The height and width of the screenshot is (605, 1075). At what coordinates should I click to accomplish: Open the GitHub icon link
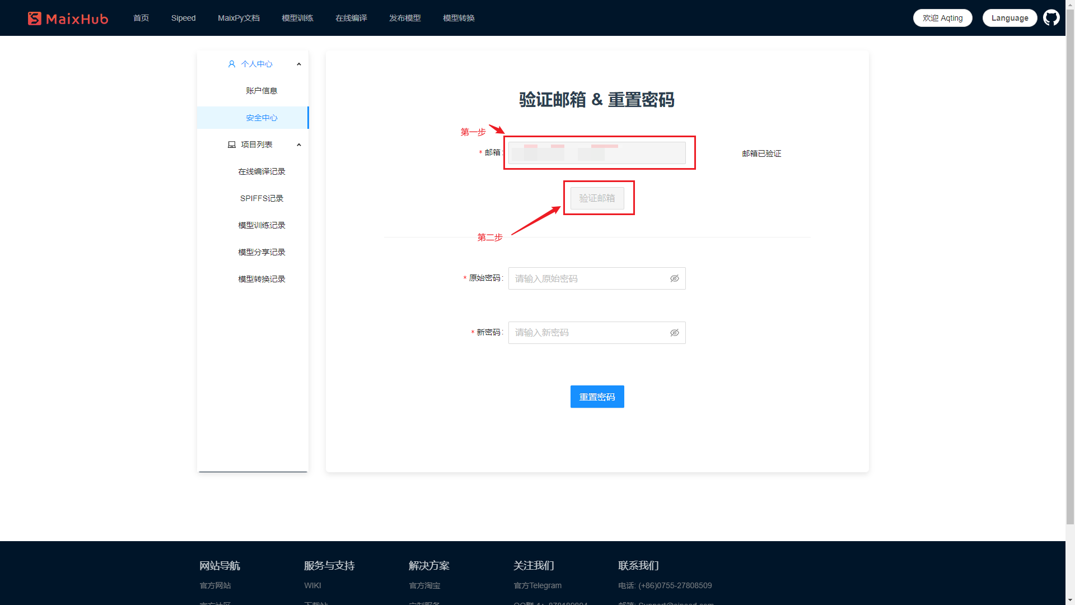[x=1051, y=18]
